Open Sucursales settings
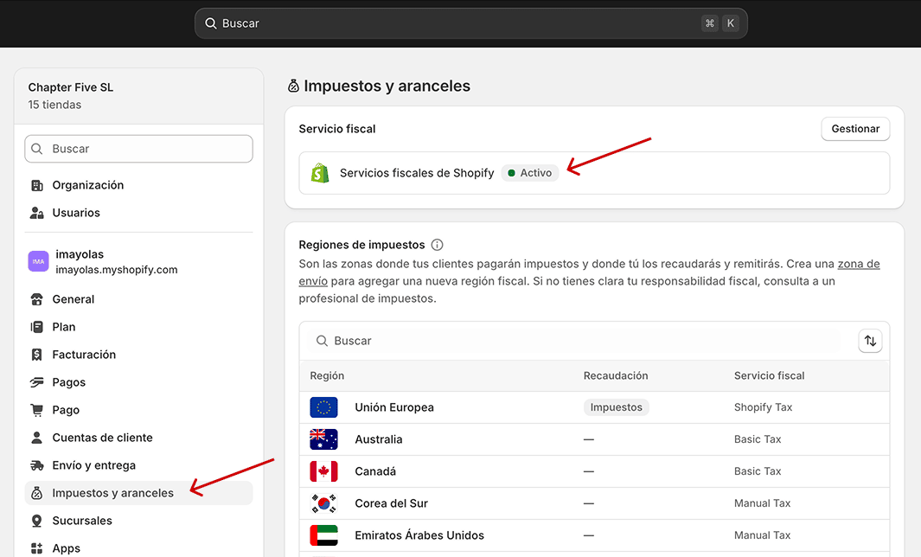The width and height of the screenshot is (921, 557). [138, 521]
